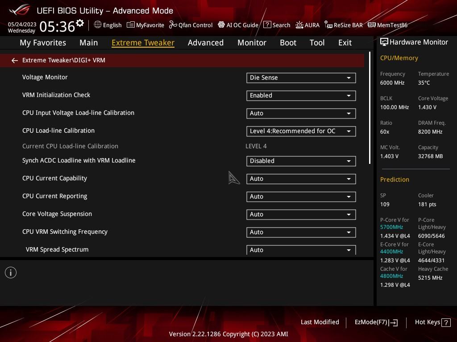Open the Exit tab

coord(345,42)
